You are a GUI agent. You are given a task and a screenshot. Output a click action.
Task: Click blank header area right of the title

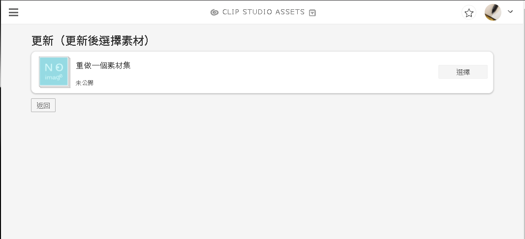[388, 12]
